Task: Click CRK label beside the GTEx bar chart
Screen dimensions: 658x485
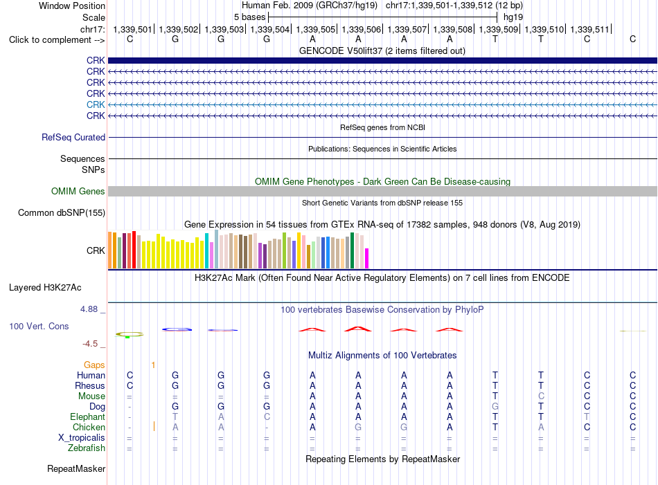Action: [x=96, y=250]
